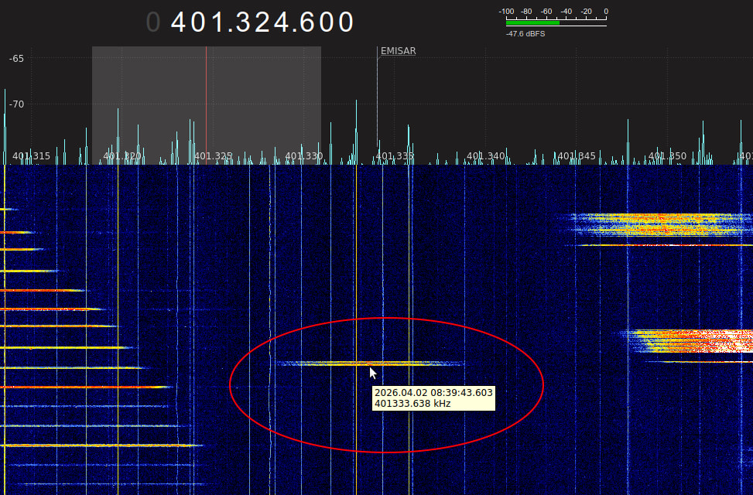Click the red VFO center tuning line
The image size is (753, 495).
point(207,106)
